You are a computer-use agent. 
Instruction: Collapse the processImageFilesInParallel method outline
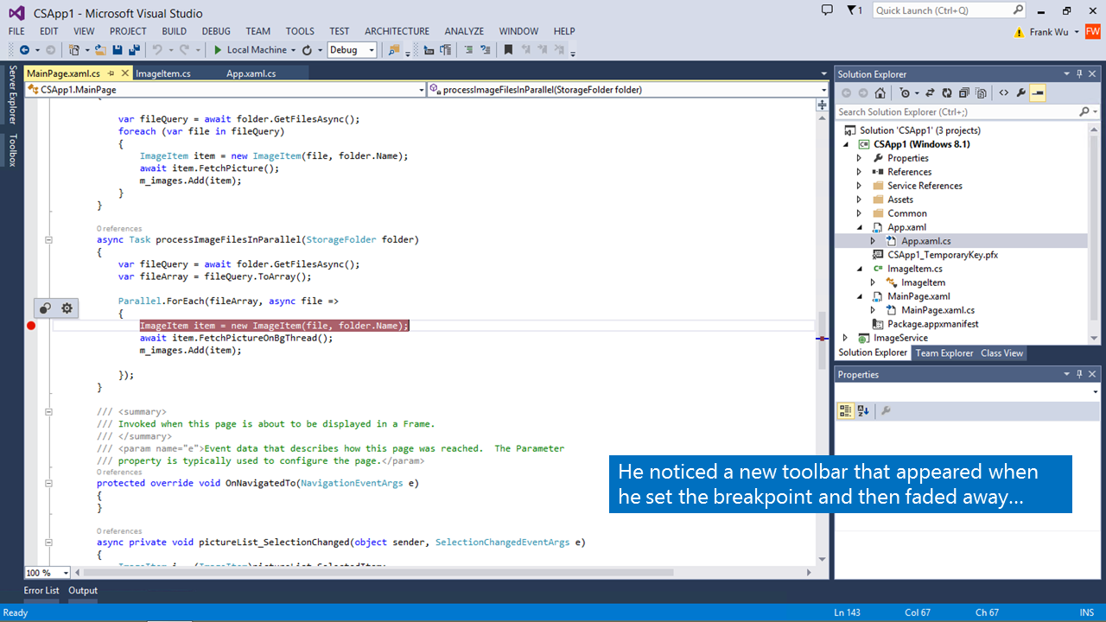[x=48, y=240]
